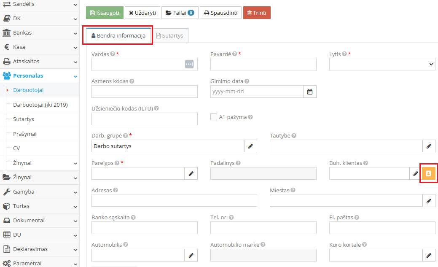Click the green Išsaugoti button

[x=105, y=13]
